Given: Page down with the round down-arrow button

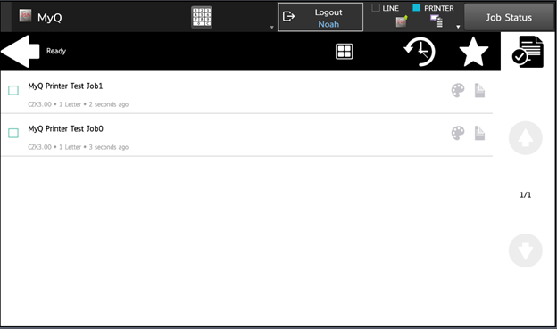Looking at the screenshot, I should [x=526, y=251].
